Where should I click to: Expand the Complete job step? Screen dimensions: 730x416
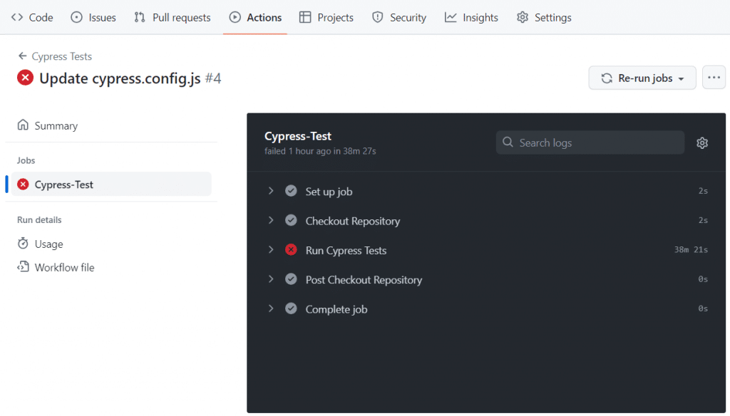point(271,308)
